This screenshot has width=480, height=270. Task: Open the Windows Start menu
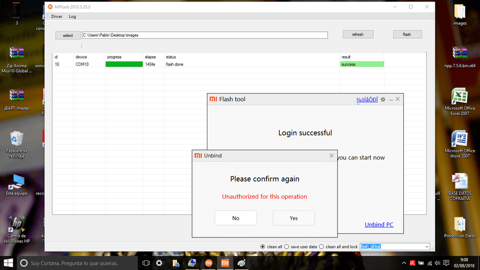8,263
